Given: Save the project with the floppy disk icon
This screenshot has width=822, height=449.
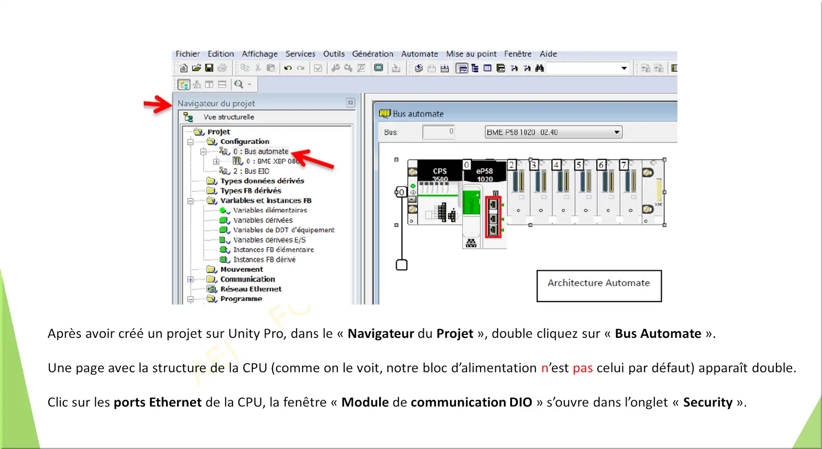Looking at the screenshot, I should coord(209,68).
